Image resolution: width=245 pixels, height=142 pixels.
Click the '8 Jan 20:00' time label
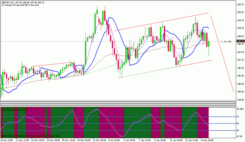160,140
